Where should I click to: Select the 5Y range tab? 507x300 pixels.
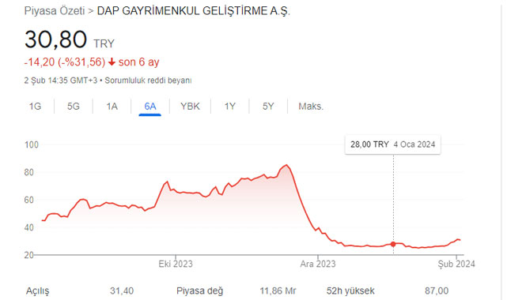click(x=268, y=106)
